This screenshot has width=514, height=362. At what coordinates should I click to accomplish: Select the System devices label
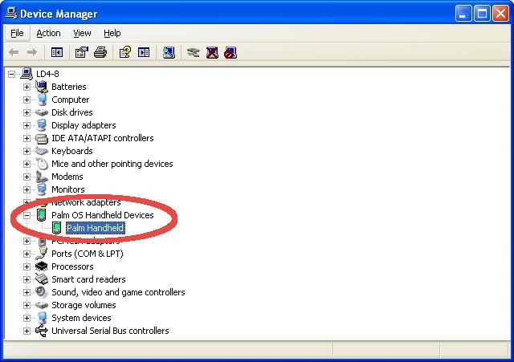pos(81,318)
